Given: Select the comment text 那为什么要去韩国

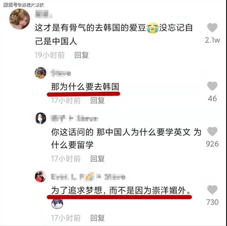Looking at the screenshot, I should (x=85, y=87).
